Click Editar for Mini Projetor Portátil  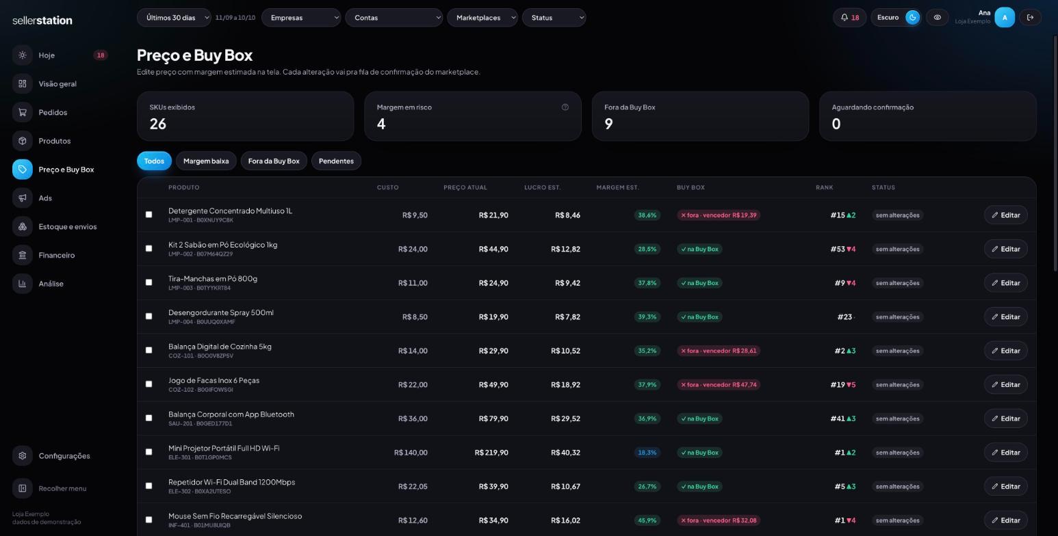[x=1006, y=453]
